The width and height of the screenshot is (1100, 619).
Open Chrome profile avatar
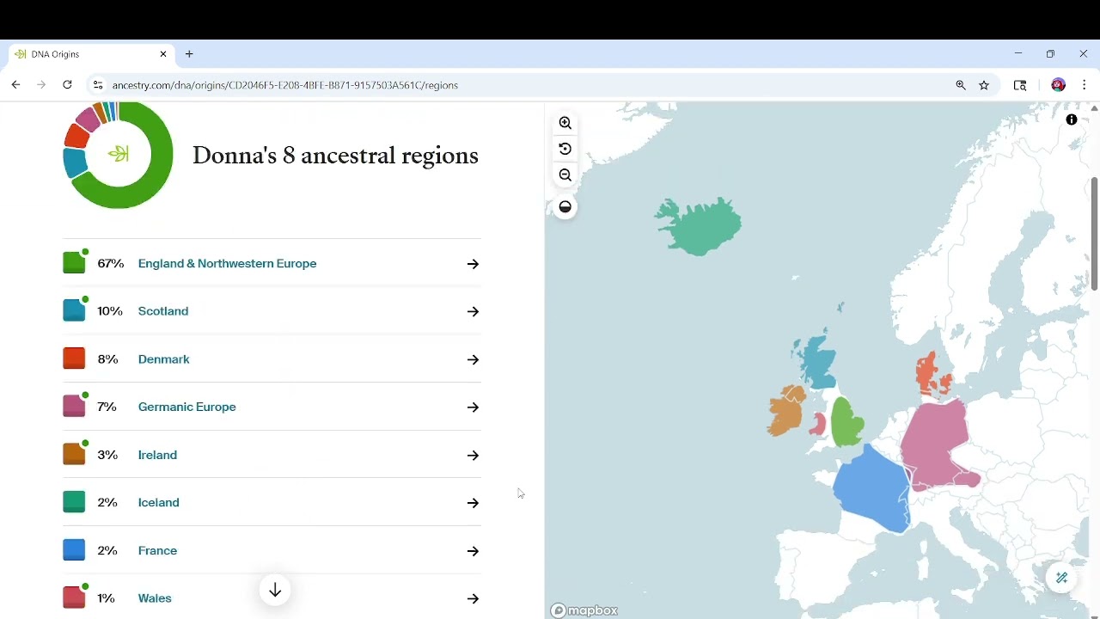coord(1059,85)
